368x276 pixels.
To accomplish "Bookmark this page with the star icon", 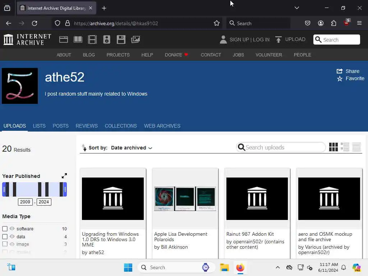I will [217, 23].
